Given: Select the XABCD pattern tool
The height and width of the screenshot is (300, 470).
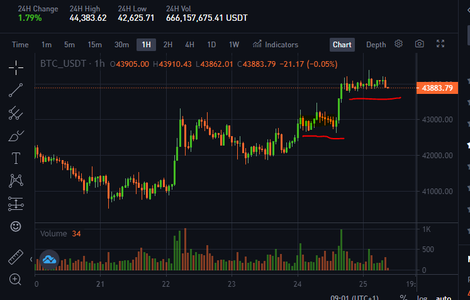Looking at the screenshot, I should click(x=16, y=181).
